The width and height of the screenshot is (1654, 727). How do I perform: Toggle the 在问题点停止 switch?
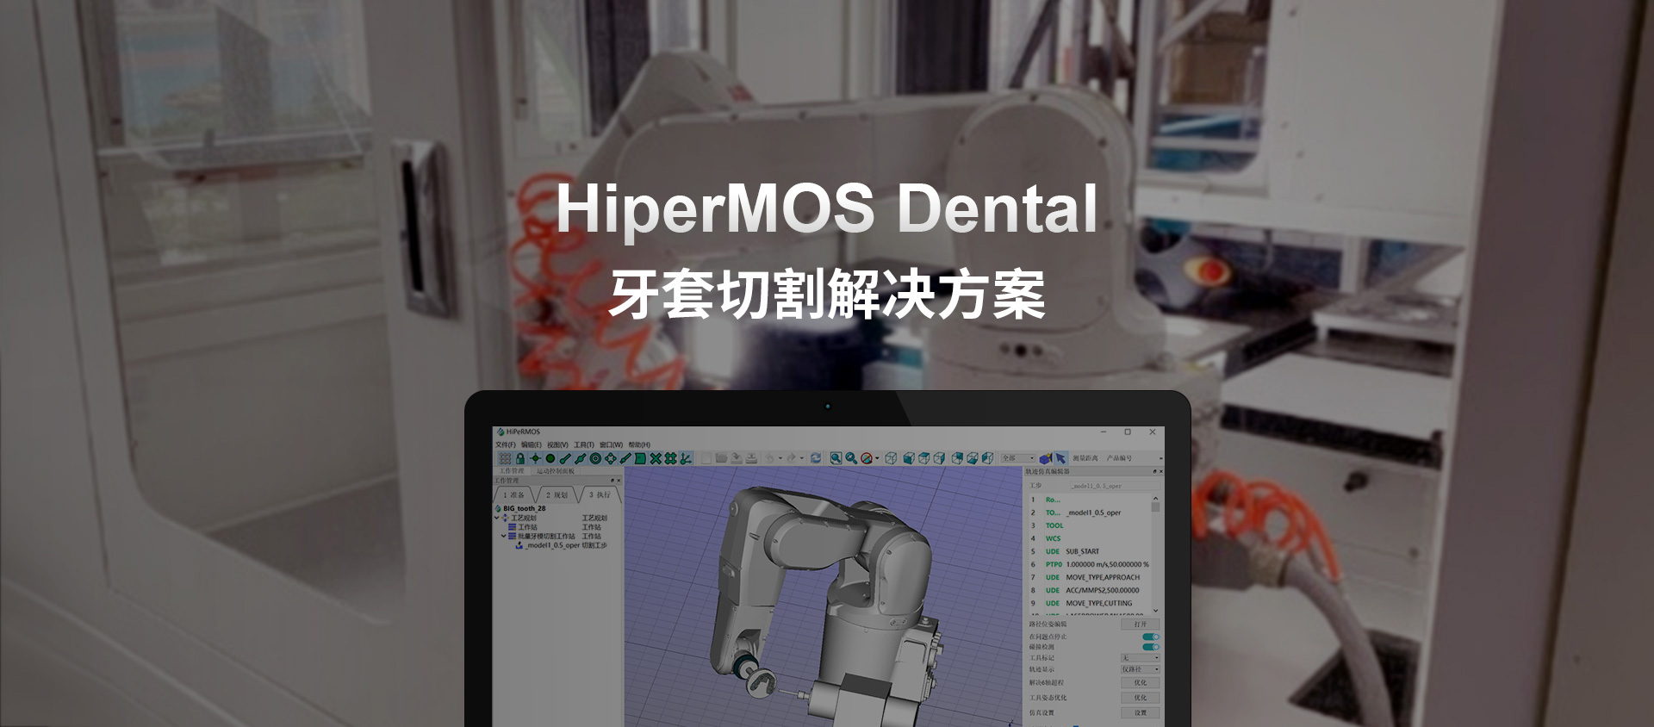1151,637
